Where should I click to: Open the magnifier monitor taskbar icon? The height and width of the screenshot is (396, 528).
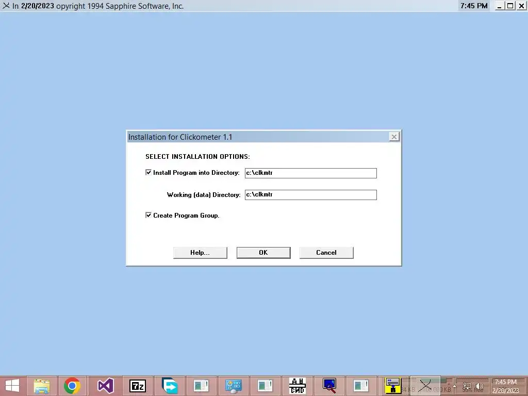tap(329, 386)
